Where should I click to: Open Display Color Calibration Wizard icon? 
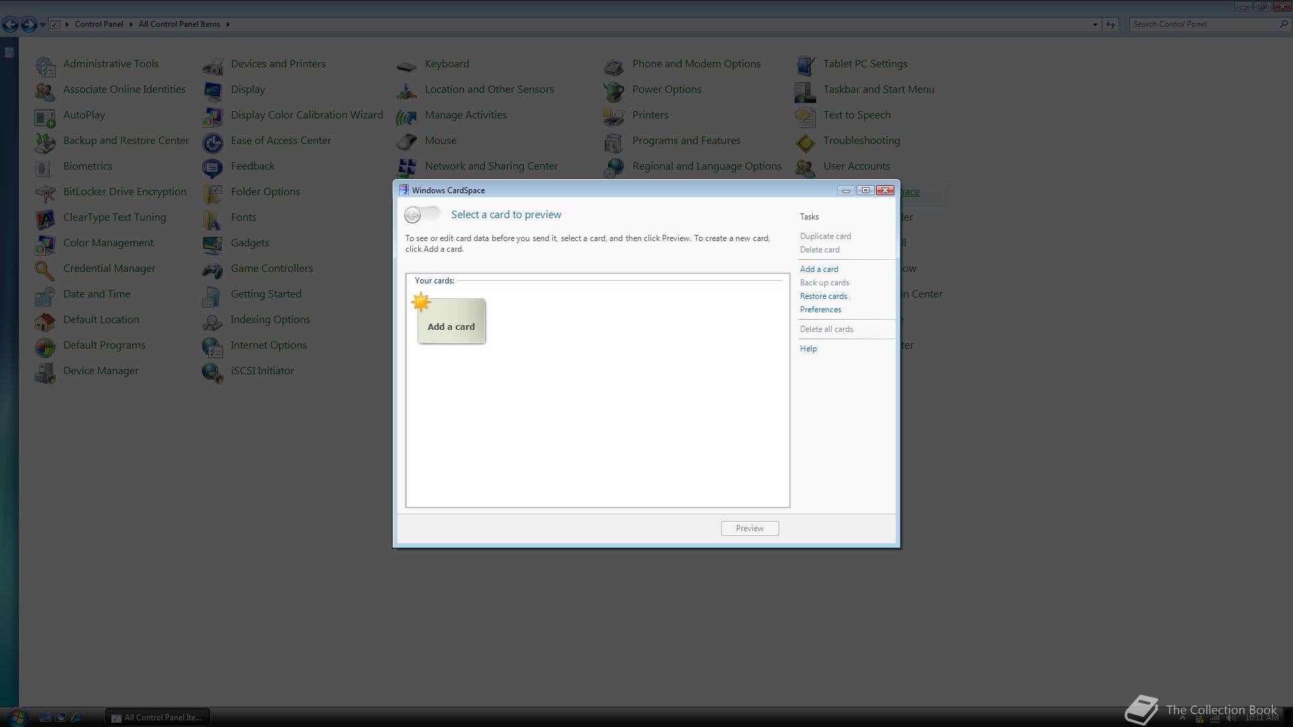pyautogui.click(x=213, y=116)
